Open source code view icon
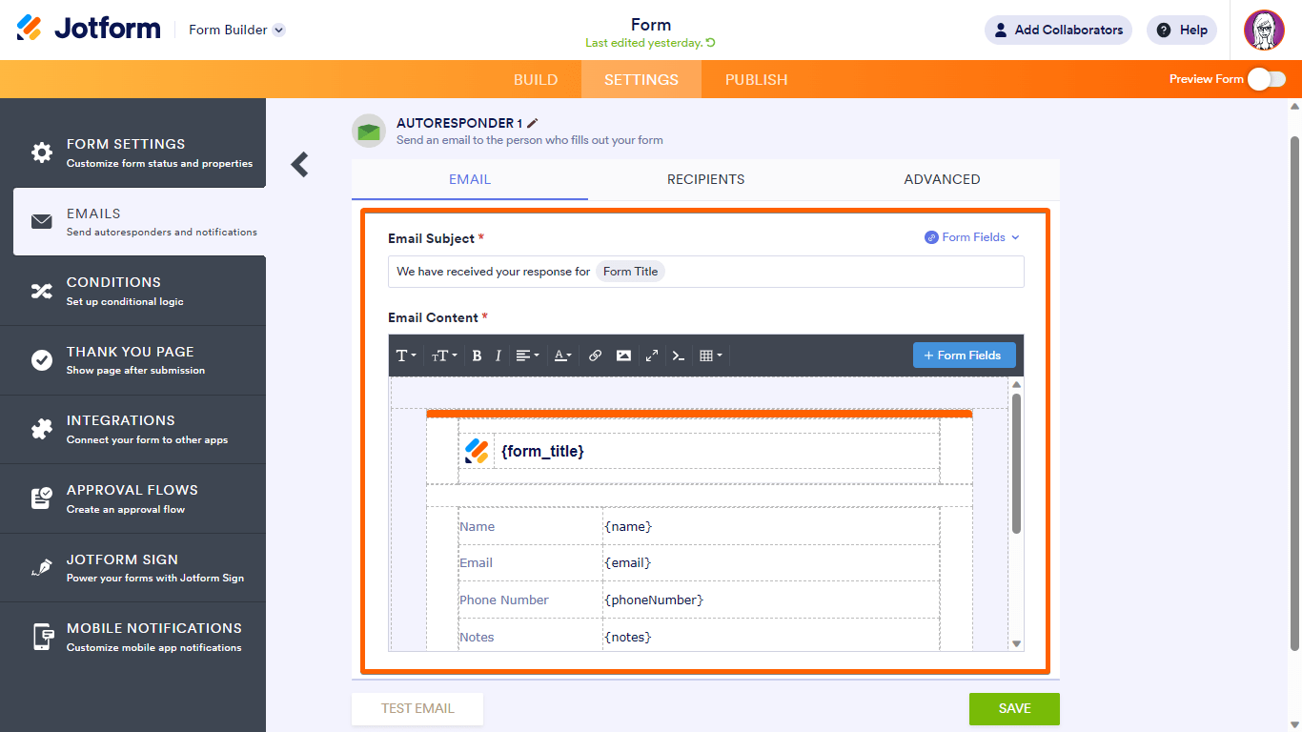 click(x=679, y=356)
